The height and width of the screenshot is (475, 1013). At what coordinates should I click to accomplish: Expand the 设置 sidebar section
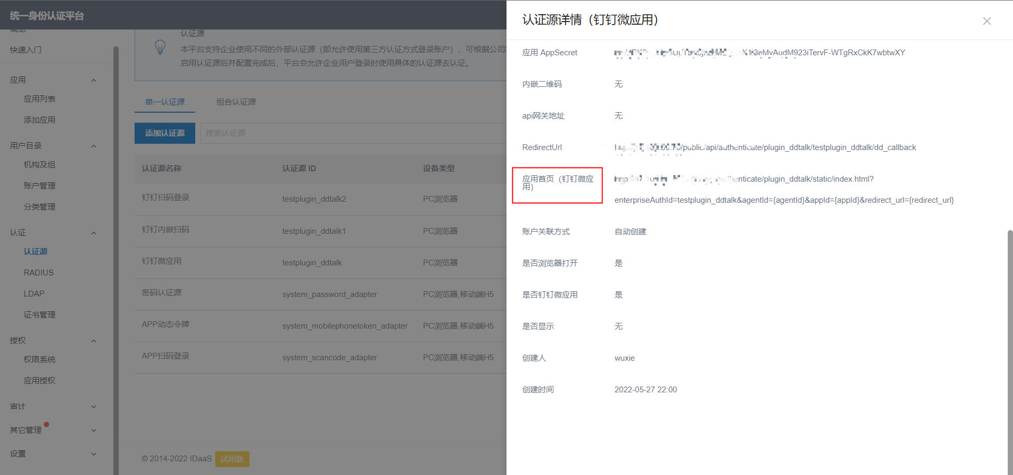[x=93, y=454]
